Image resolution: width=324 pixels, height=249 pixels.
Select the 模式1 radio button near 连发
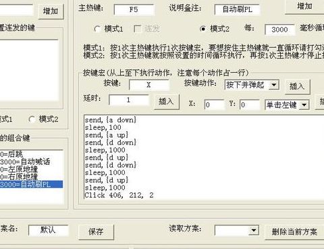(x=97, y=29)
